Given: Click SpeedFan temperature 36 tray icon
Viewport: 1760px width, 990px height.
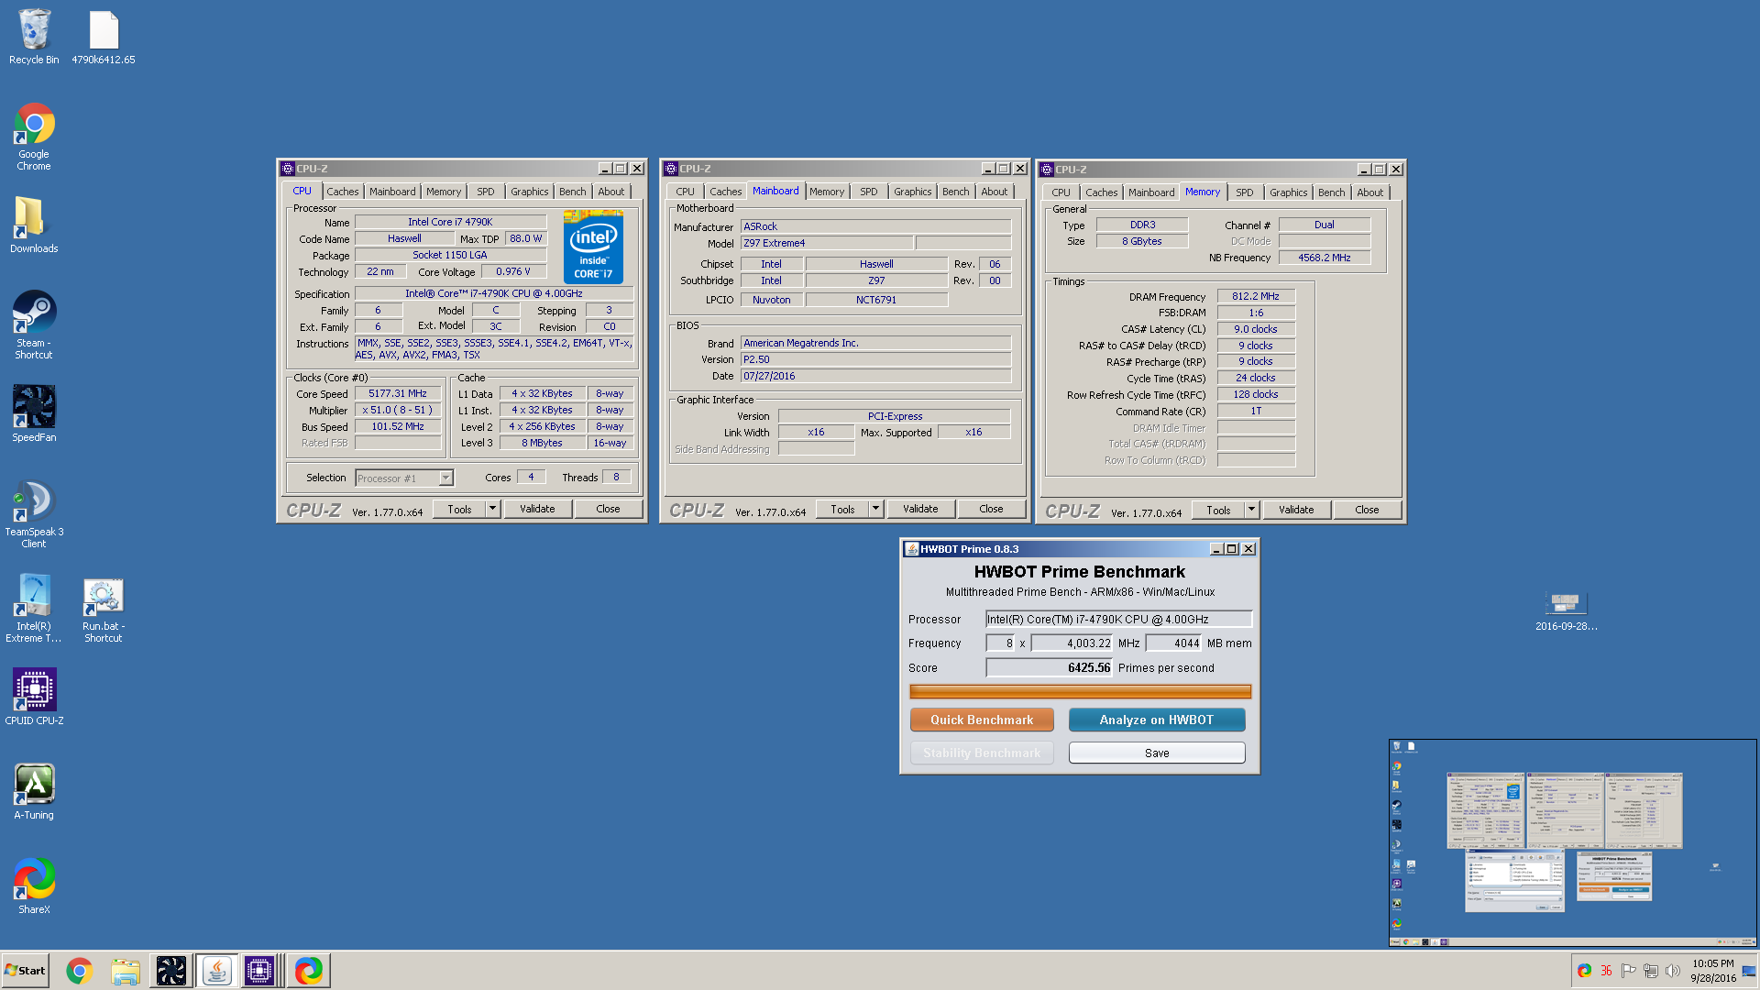Looking at the screenshot, I should [x=1606, y=971].
